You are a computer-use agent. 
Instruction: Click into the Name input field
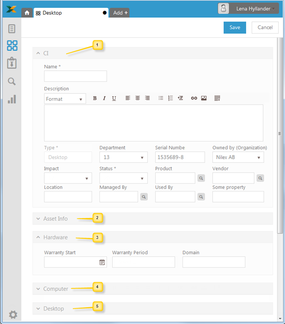[x=75, y=76]
